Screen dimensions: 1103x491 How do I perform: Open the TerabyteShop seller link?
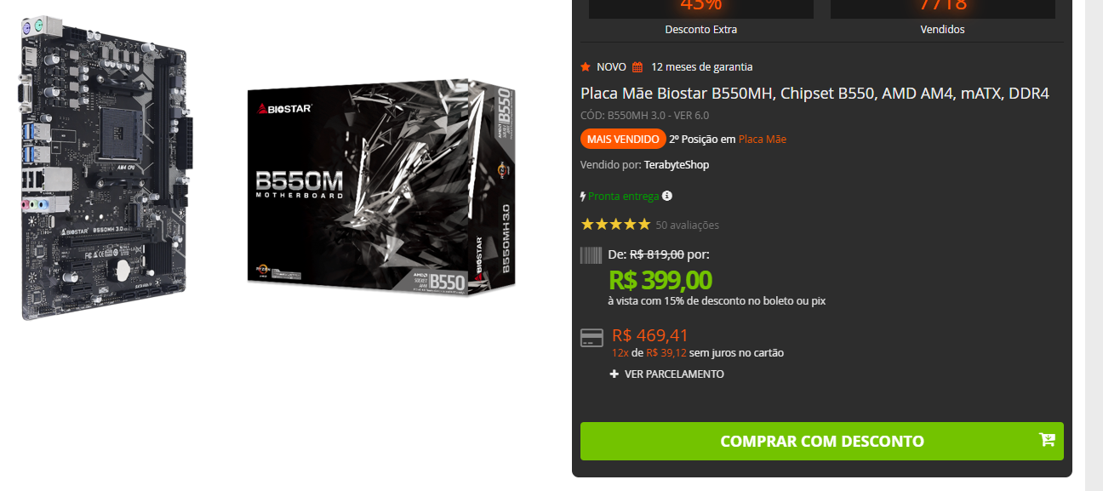677,165
